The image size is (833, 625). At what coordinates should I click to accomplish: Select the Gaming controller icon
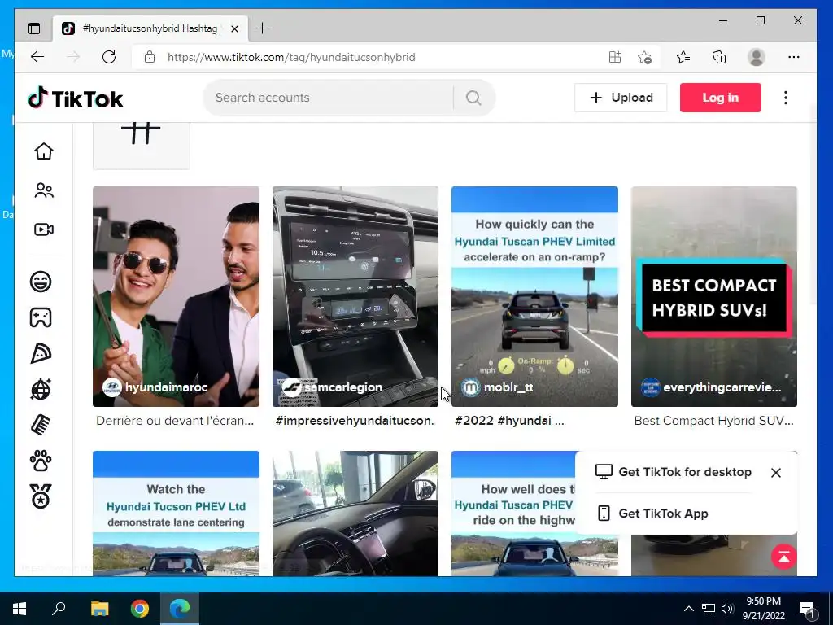pos(41,317)
